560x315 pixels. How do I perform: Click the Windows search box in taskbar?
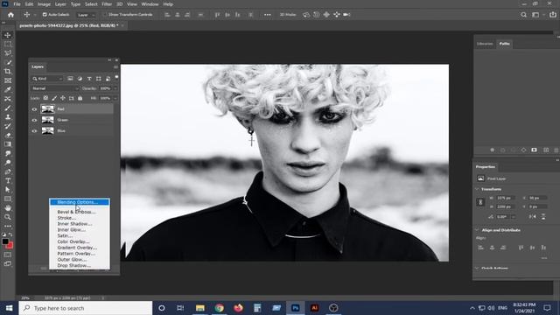point(86,308)
